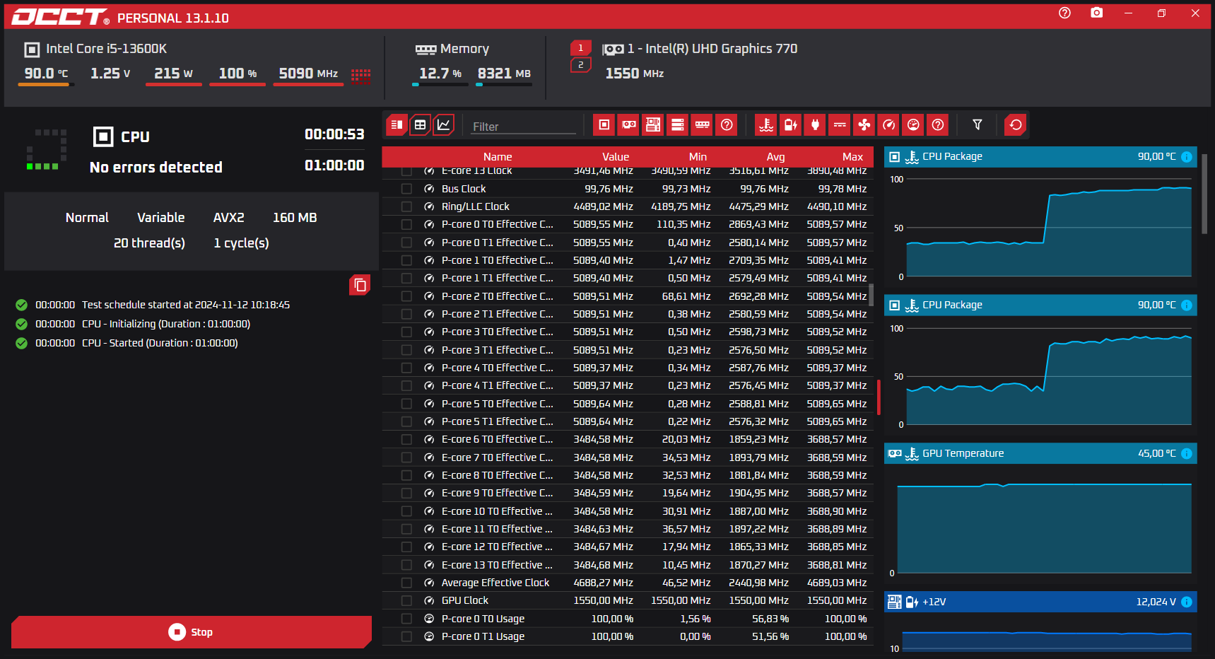Viewport: 1215px width, 659px height.
Task: Switch to the combined table and graph view
Action: click(397, 125)
